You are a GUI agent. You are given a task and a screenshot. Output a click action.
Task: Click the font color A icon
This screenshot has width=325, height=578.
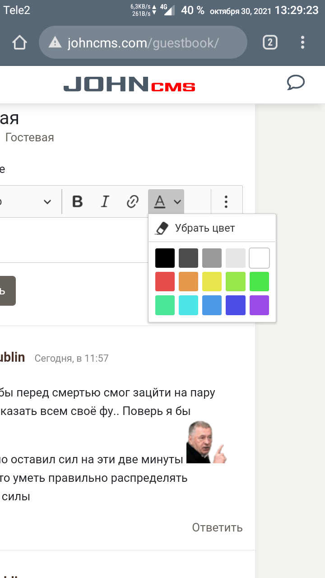159,202
